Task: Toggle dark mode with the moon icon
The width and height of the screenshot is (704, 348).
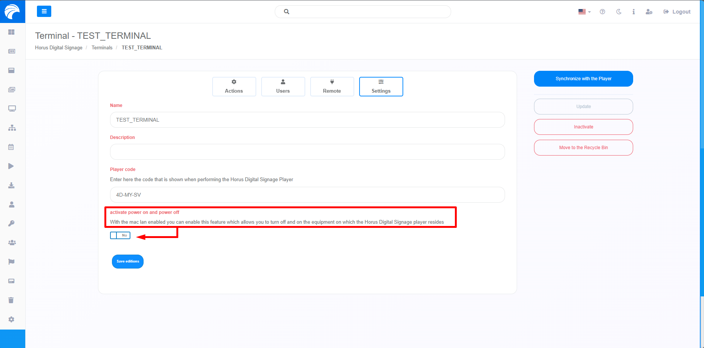Action: pos(618,12)
